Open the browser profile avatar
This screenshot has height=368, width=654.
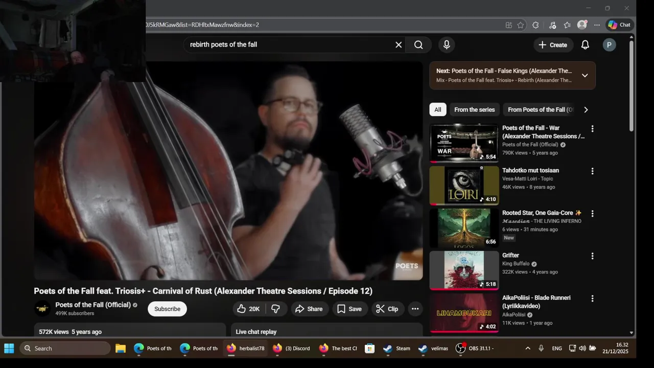pos(582,25)
